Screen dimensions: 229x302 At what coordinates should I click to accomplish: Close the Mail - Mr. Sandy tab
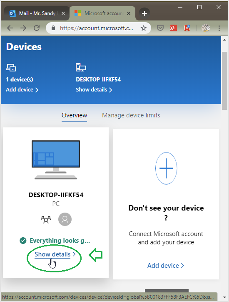pos(63,13)
